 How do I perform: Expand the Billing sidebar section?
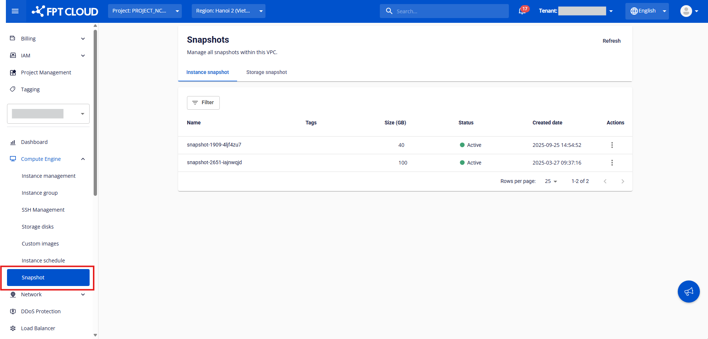point(83,39)
